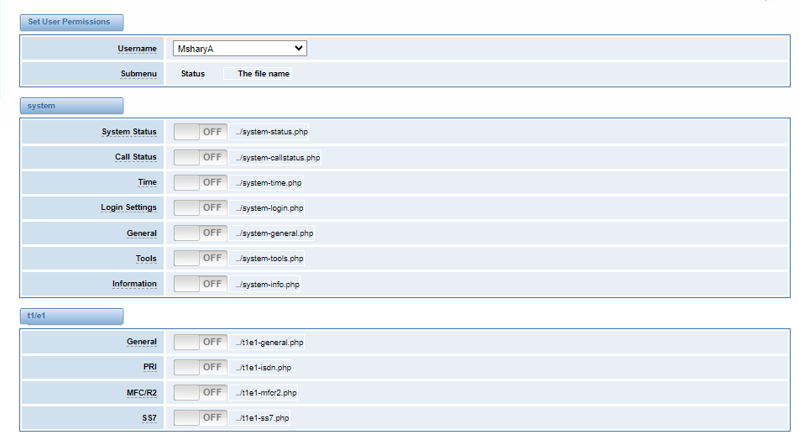Toggle system General permission switch
Viewport: 799px width, 440px height.
tap(201, 233)
